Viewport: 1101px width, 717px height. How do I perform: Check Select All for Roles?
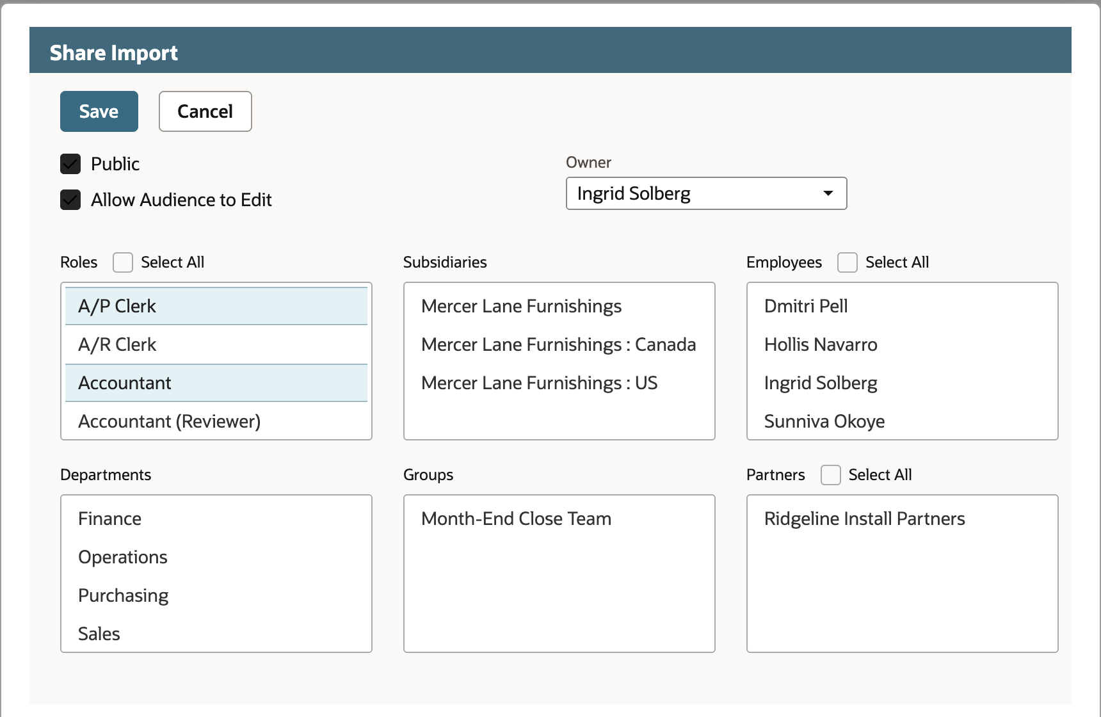click(123, 262)
